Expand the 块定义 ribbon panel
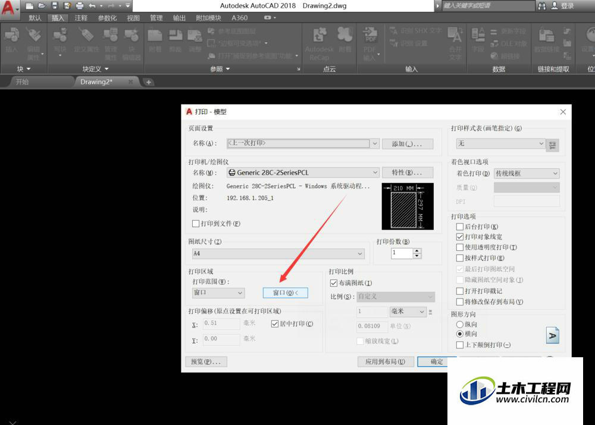The width and height of the screenshot is (595, 425). pyautogui.click(x=96, y=69)
